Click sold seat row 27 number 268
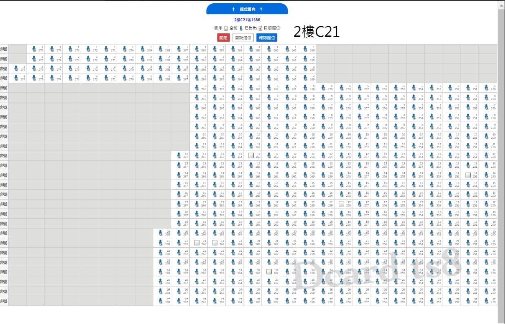Screen dimensions: 505x324 pyautogui.click(x=161, y=301)
